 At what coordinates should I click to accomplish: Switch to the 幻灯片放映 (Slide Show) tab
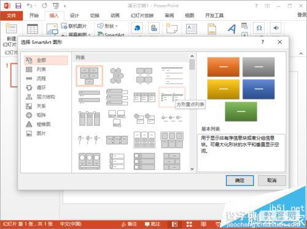[142, 15]
